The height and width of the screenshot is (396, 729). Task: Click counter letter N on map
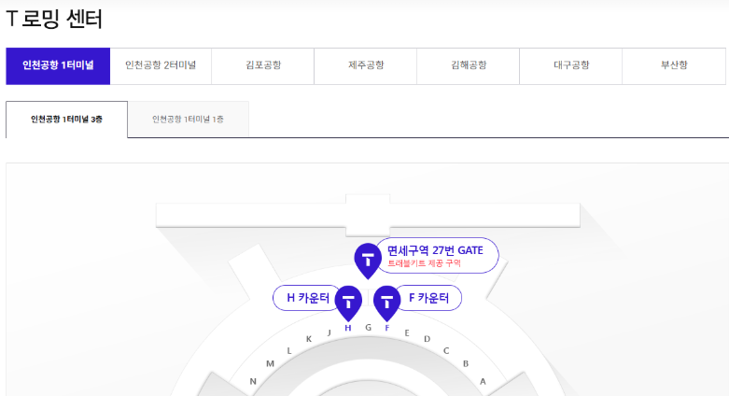(x=253, y=382)
